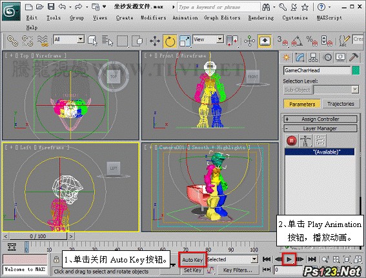Open the Modifiers menu
The image size is (366, 278).
pyautogui.click(x=154, y=17)
